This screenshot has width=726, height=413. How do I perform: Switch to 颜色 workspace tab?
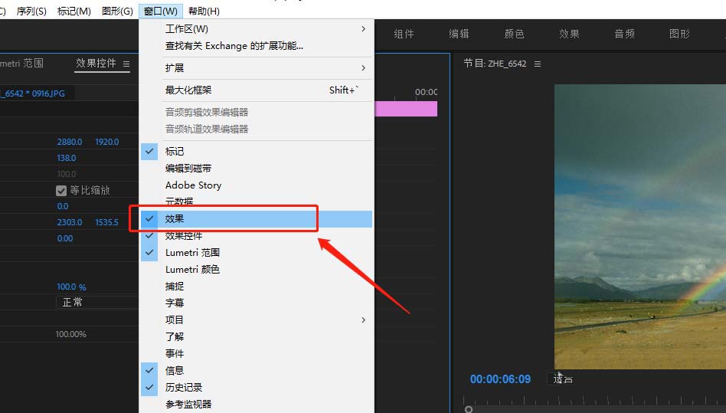[514, 34]
